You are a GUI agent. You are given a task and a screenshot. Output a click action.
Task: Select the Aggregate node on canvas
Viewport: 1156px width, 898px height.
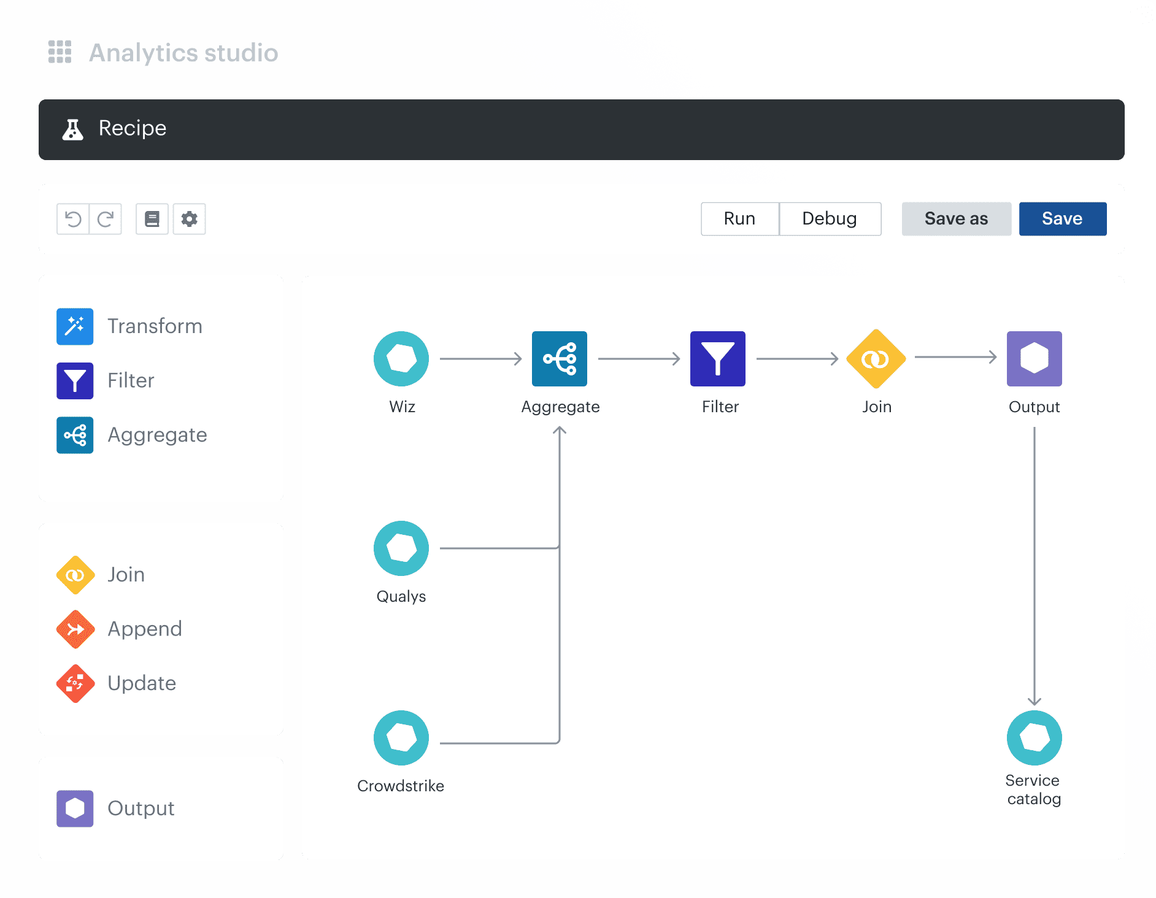[560, 359]
